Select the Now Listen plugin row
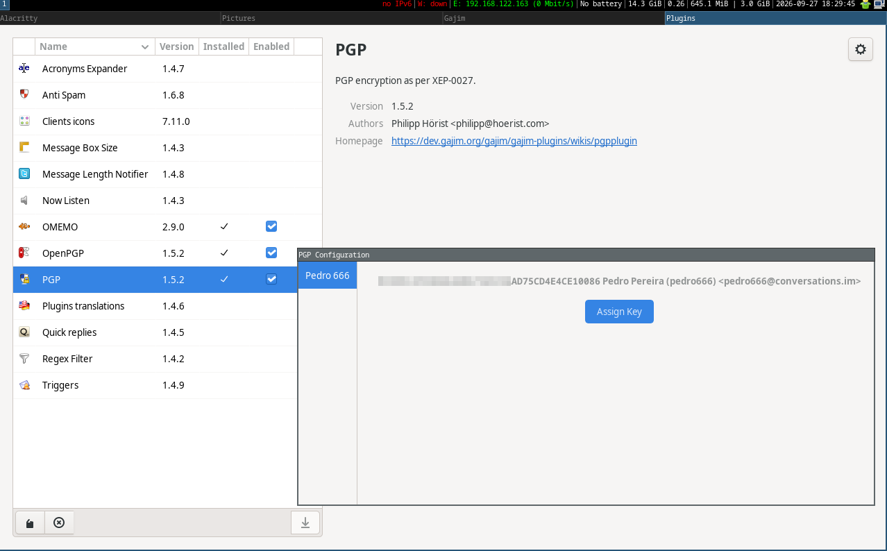The image size is (887, 551). (x=167, y=201)
